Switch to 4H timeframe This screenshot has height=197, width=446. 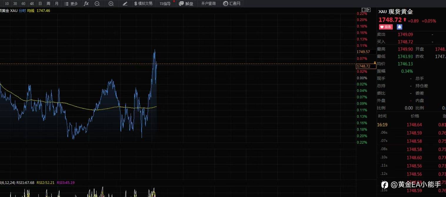(x=32, y=4)
